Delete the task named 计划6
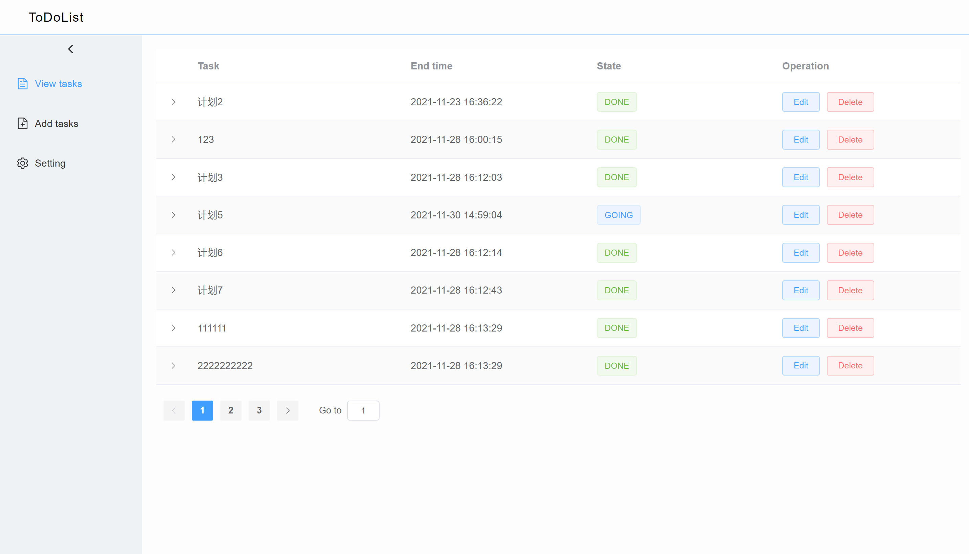The height and width of the screenshot is (554, 969). pos(850,252)
